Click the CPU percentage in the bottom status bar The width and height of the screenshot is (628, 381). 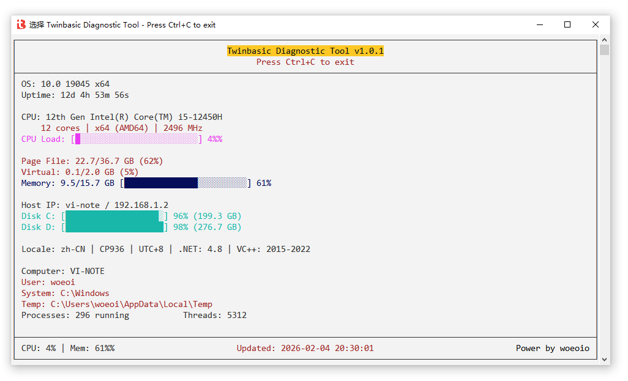pyautogui.click(x=39, y=348)
